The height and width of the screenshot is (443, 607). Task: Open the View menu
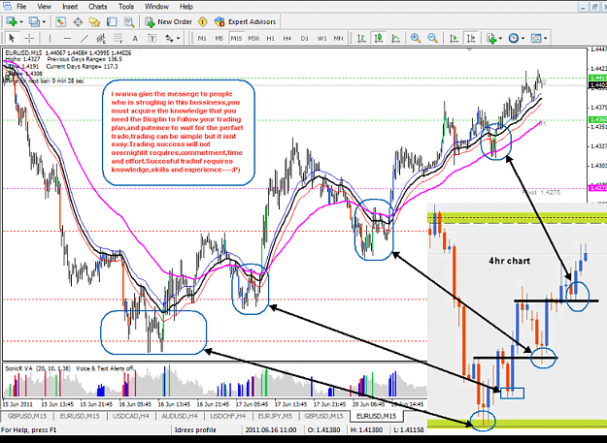tap(44, 7)
